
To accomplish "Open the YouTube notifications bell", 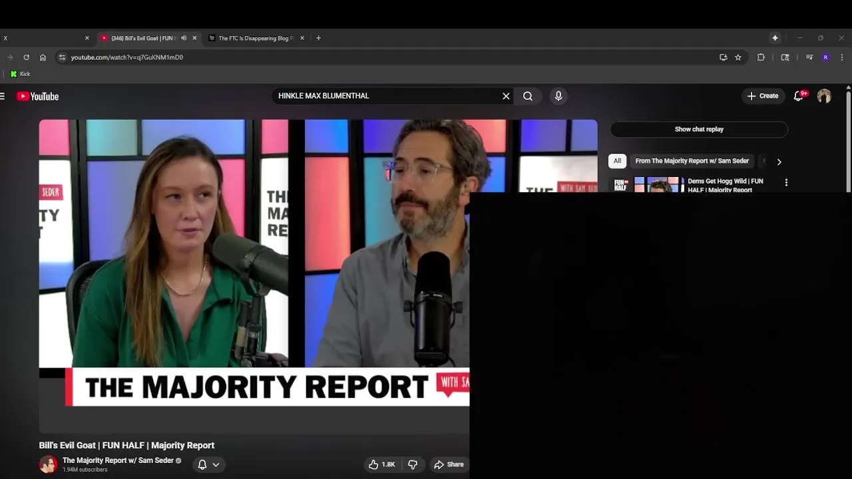I will click(799, 96).
